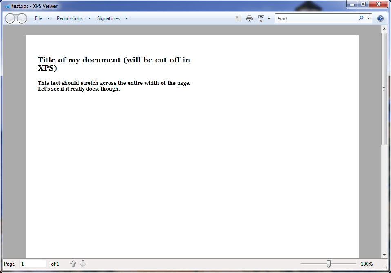391x273 pixels.
Task: Expand the zoom options dropdown arrow
Action: (x=269, y=18)
